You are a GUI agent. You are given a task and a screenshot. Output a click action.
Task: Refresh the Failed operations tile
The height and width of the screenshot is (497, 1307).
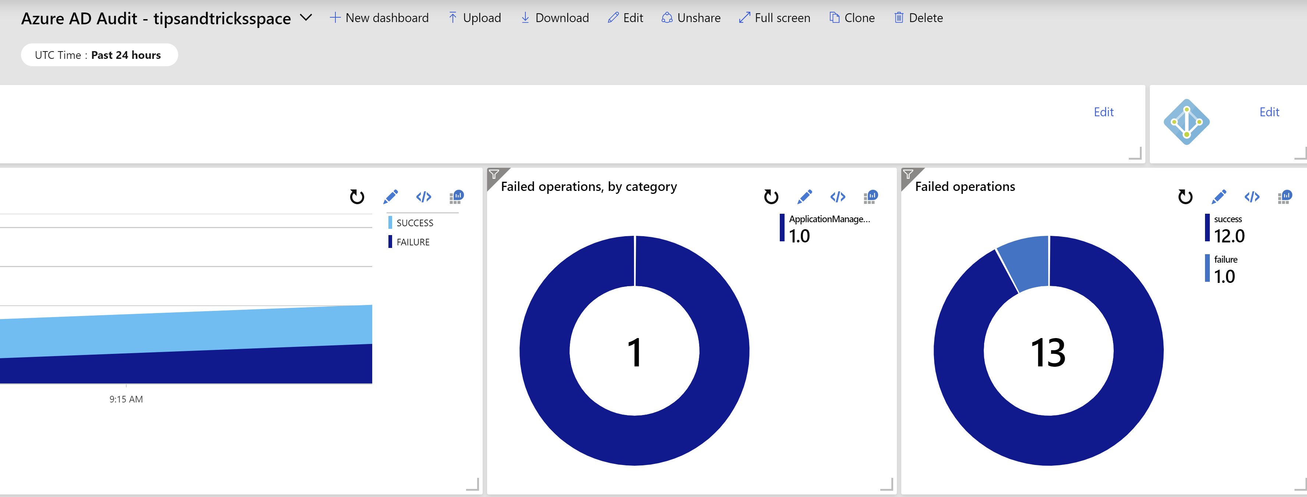coord(1185,197)
